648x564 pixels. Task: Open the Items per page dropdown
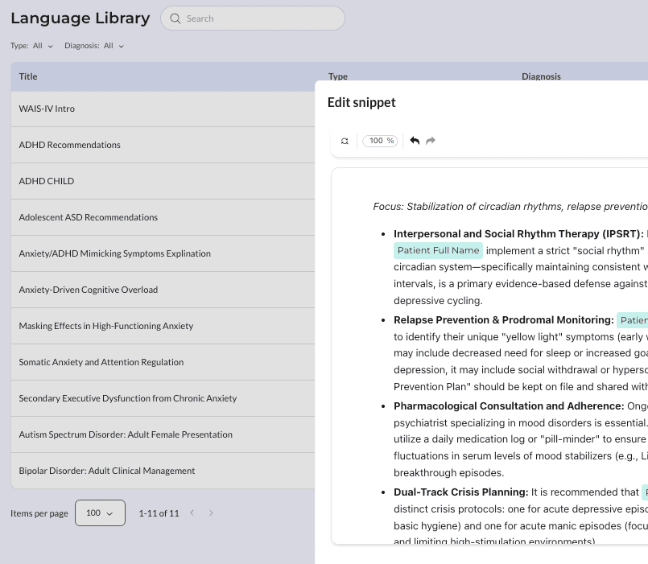point(100,513)
